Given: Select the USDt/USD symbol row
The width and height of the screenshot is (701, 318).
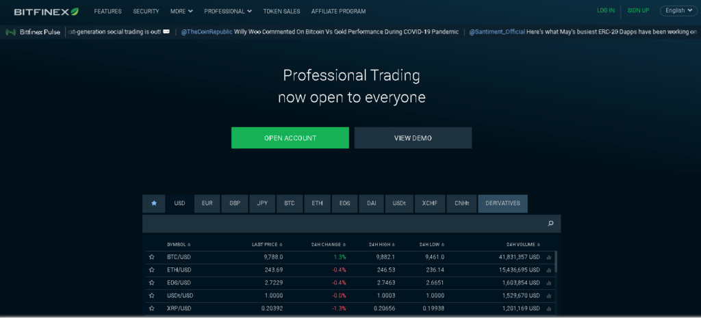Looking at the screenshot, I should [350, 295].
